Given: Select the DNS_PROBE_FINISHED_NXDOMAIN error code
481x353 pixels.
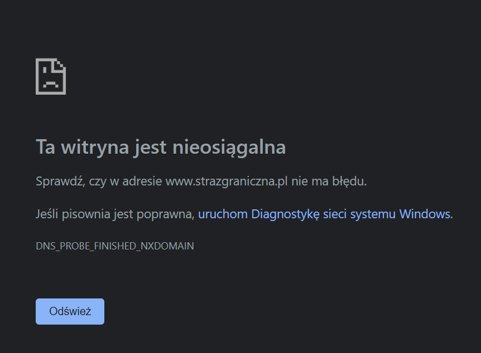Looking at the screenshot, I should [115, 246].
